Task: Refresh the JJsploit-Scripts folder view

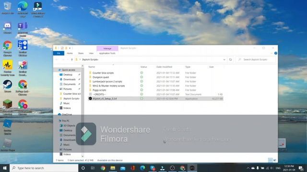Action: pyautogui.click(x=230, y=59)
